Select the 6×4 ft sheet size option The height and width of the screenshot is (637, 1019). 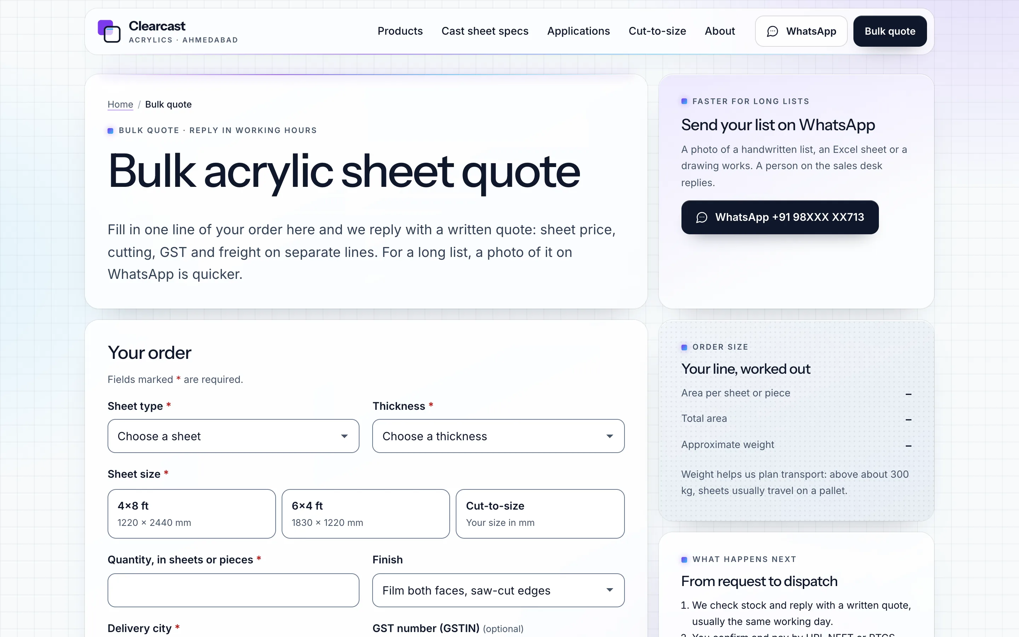click(365, 513)
